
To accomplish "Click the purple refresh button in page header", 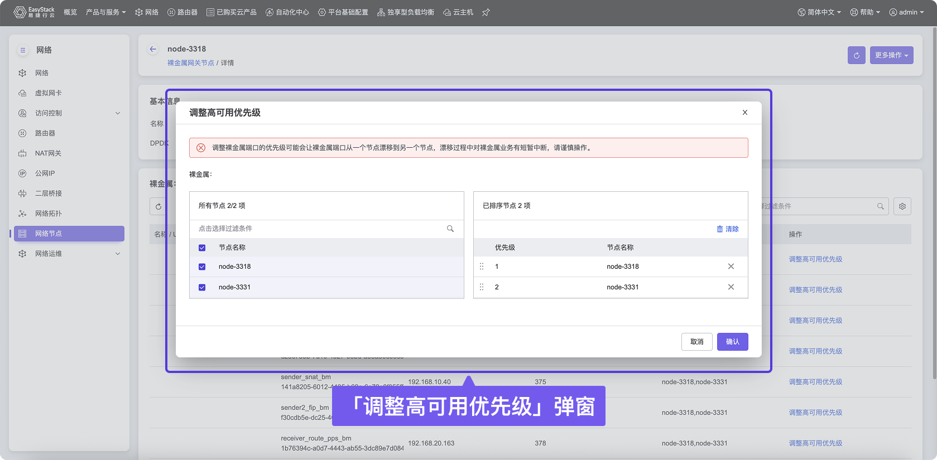I will coord(857,55).
